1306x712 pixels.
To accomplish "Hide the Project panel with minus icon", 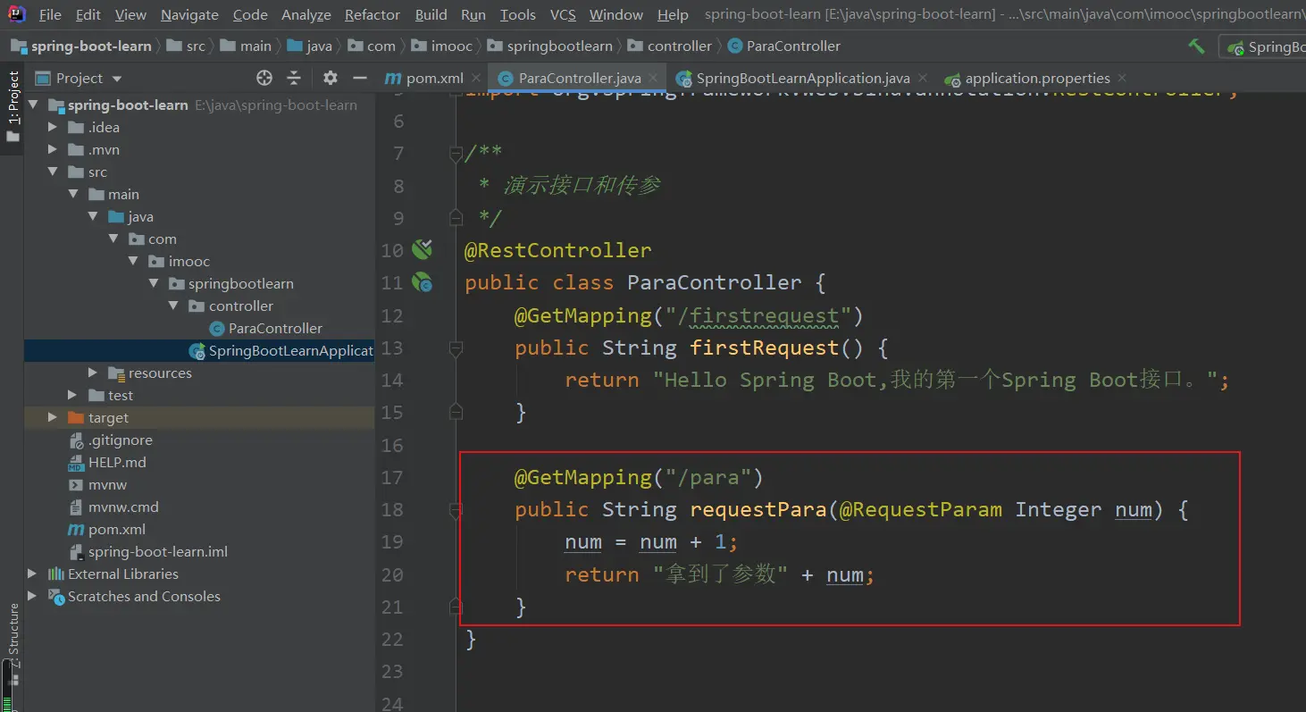I will (360, 78).
